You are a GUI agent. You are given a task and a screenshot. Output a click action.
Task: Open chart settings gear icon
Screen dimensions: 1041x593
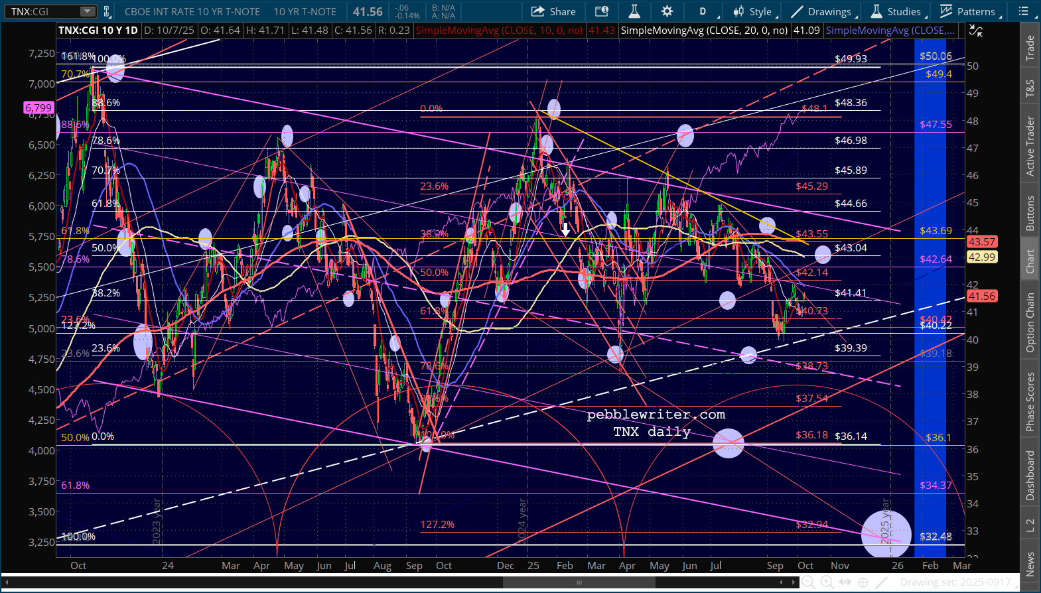[x=667, y=11]
